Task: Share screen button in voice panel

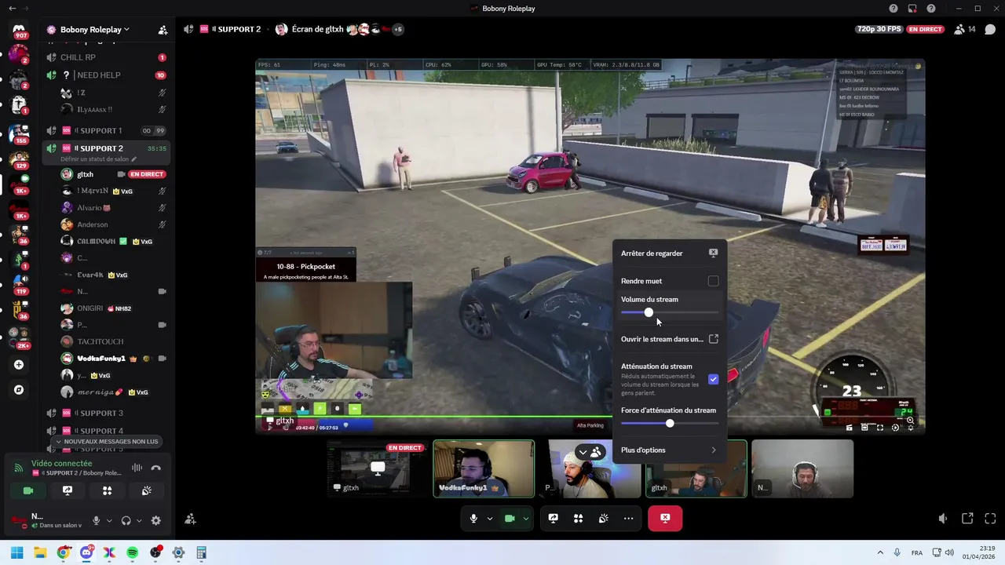Action: tap(68, 490)
